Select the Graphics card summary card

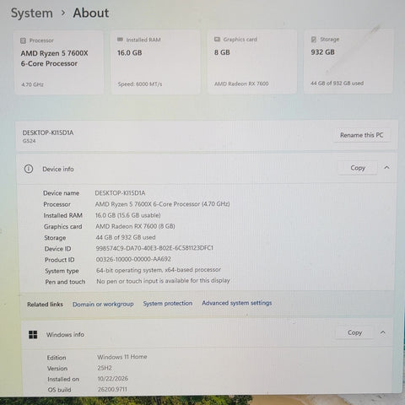pos(252,62)
